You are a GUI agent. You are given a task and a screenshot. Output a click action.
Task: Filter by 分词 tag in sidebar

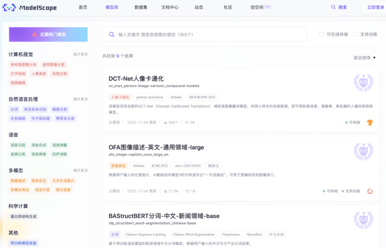point(14,110)
